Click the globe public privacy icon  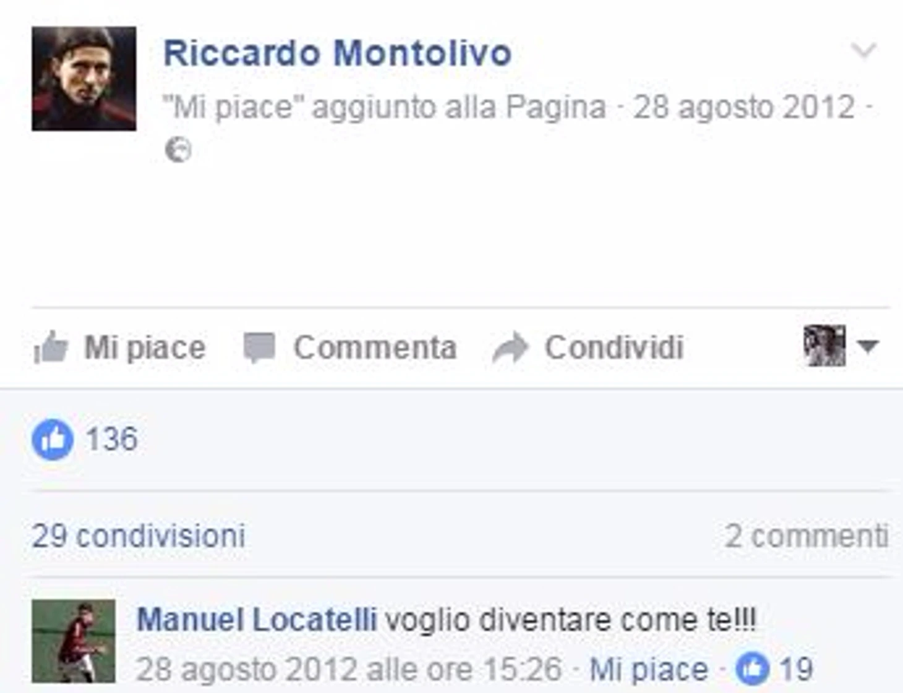click(x=178, y=150)
